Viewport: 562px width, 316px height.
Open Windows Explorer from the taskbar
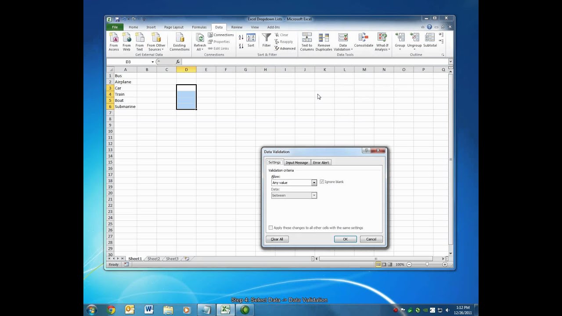(168, 310)
